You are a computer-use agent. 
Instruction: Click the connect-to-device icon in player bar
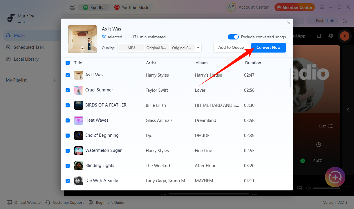299,188
